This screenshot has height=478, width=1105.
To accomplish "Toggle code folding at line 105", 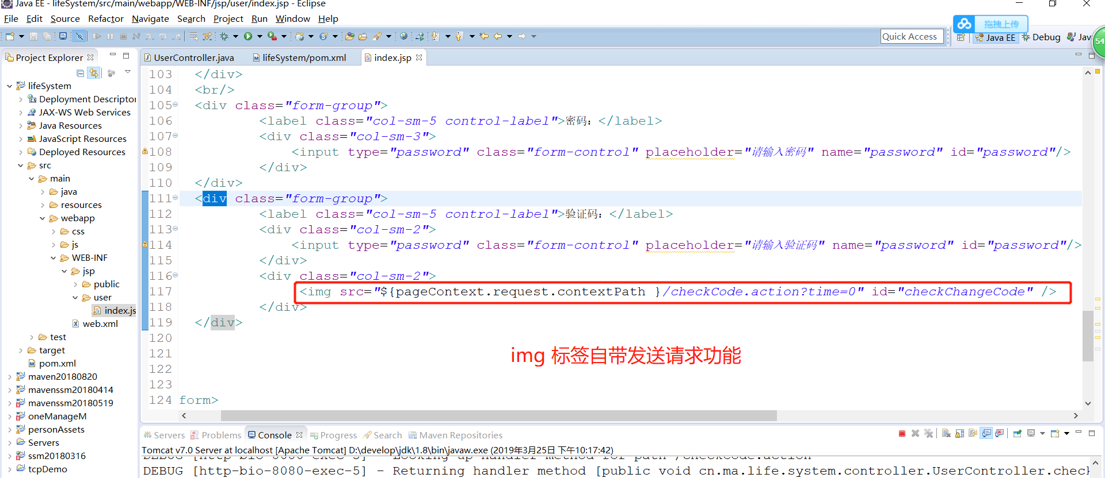I will pyautogui.click(x=176, y=105).
